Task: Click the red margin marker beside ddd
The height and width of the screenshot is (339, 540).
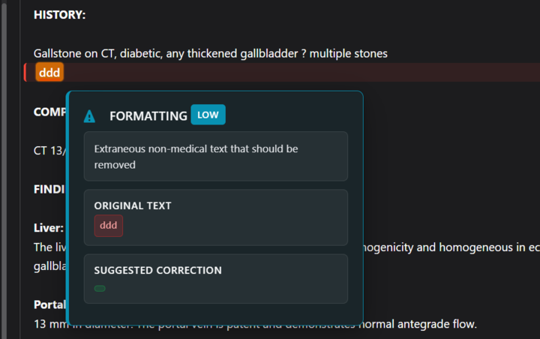Action: (25, 73)
